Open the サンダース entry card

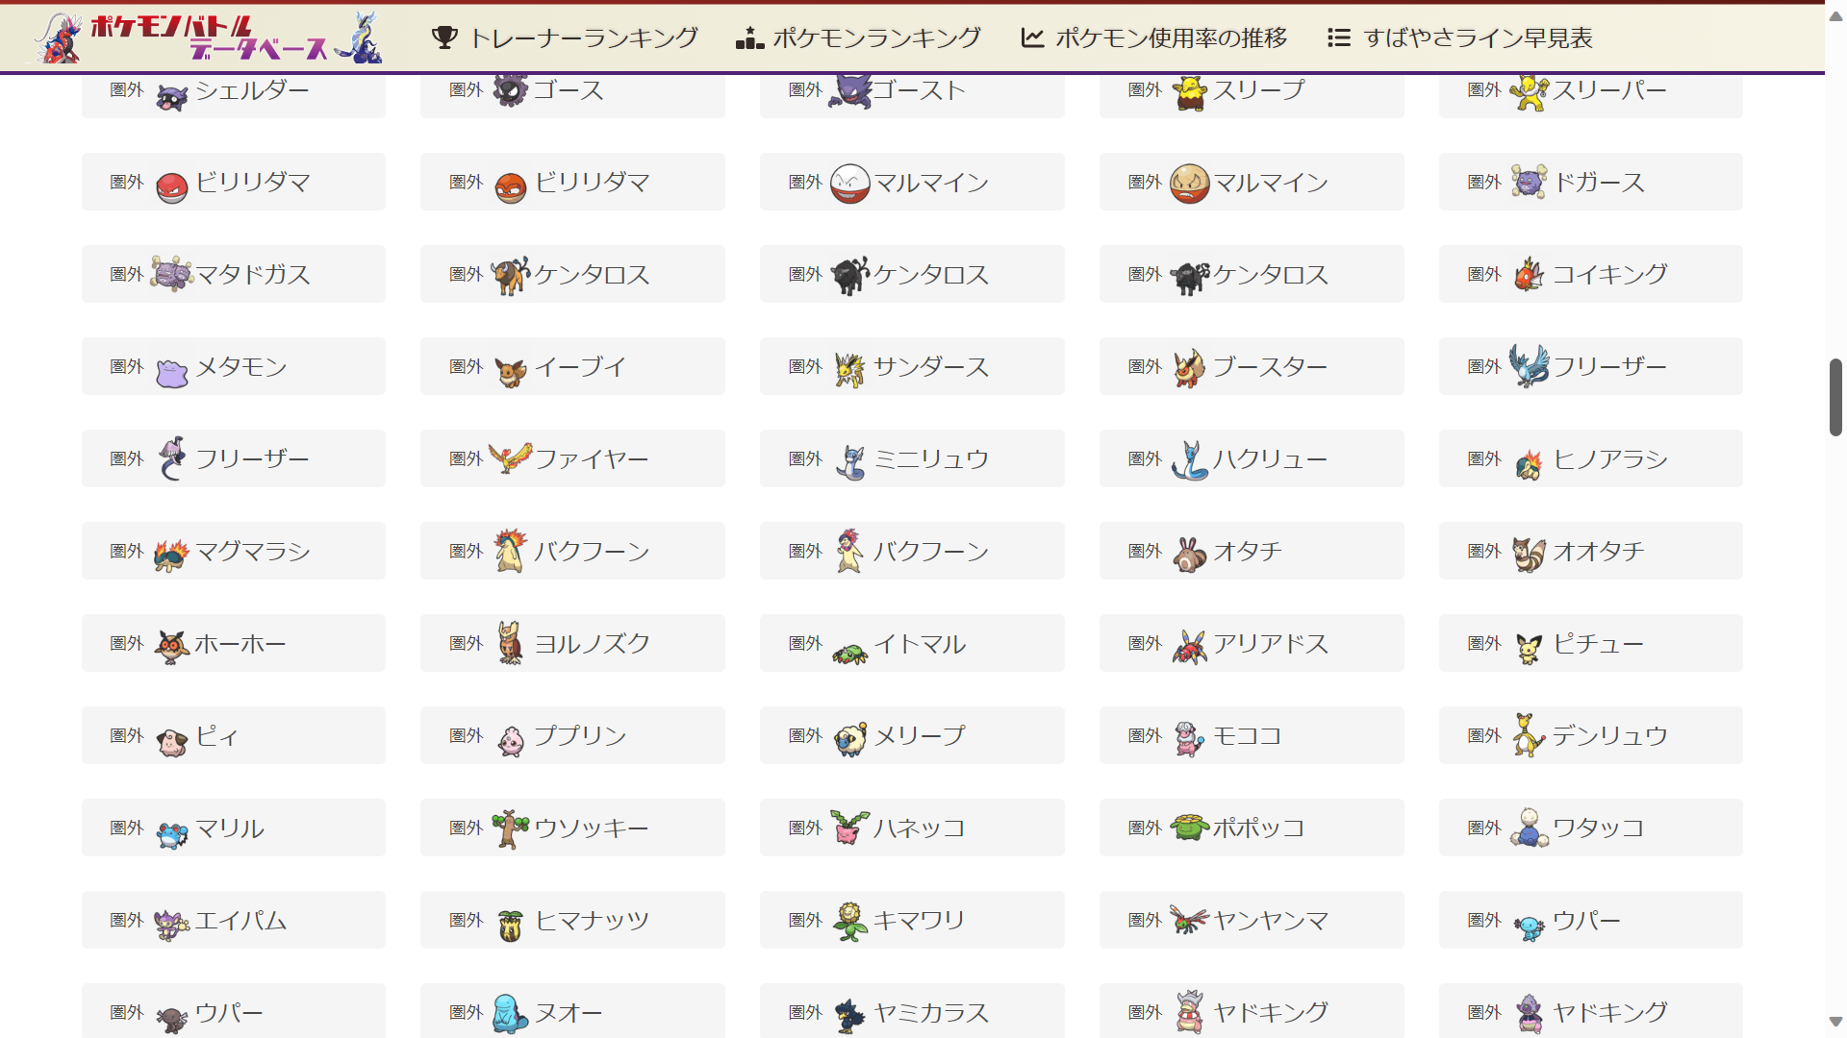[x=912, y=366]
